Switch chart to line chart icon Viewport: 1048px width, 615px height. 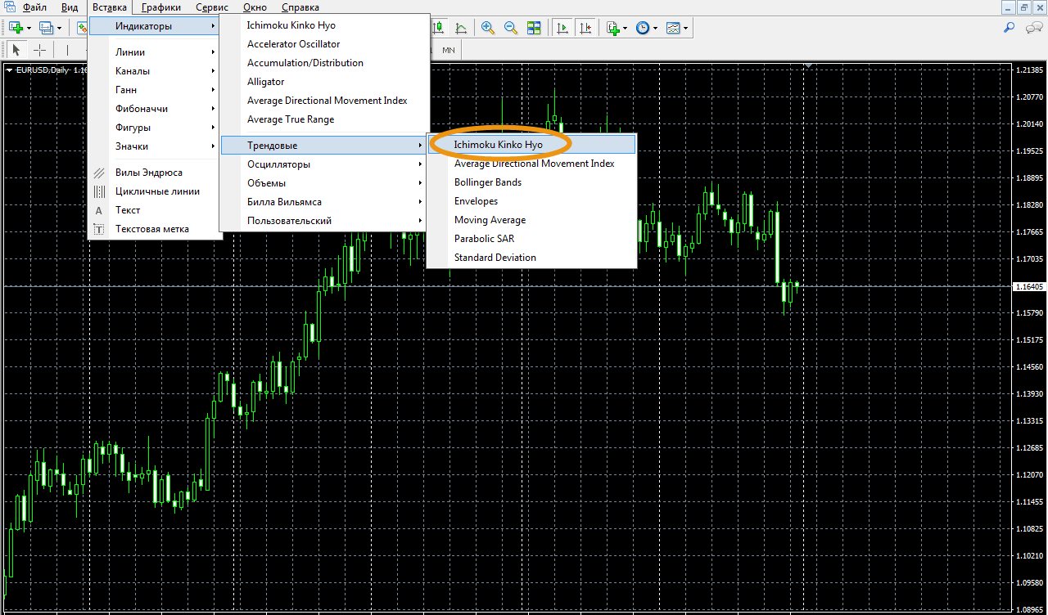(x=461, y=28)
